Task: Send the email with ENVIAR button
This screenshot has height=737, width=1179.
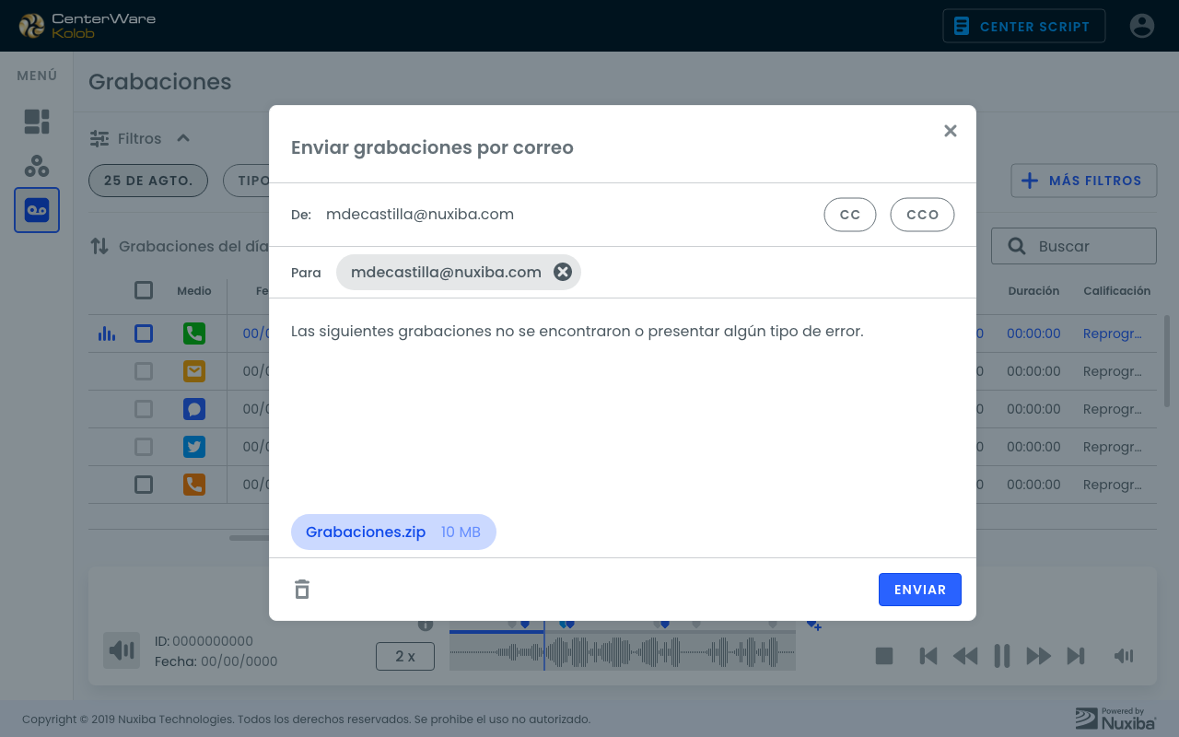Action: coord(920,590)
